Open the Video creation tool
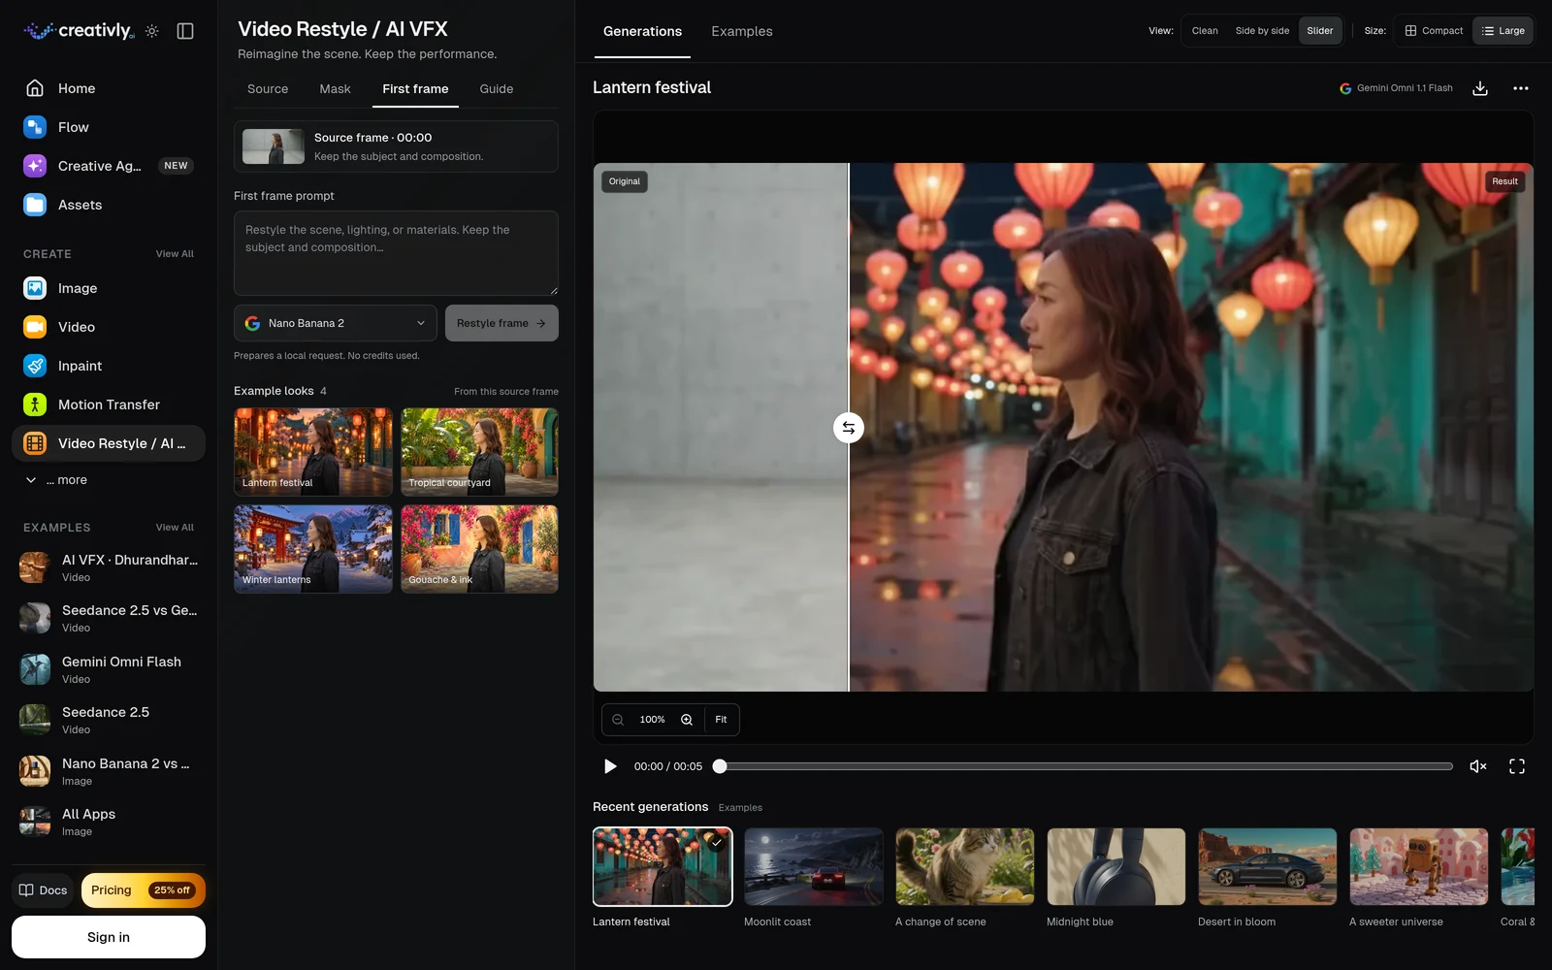This screenshot has height=970, width=1552. point(109,327)
